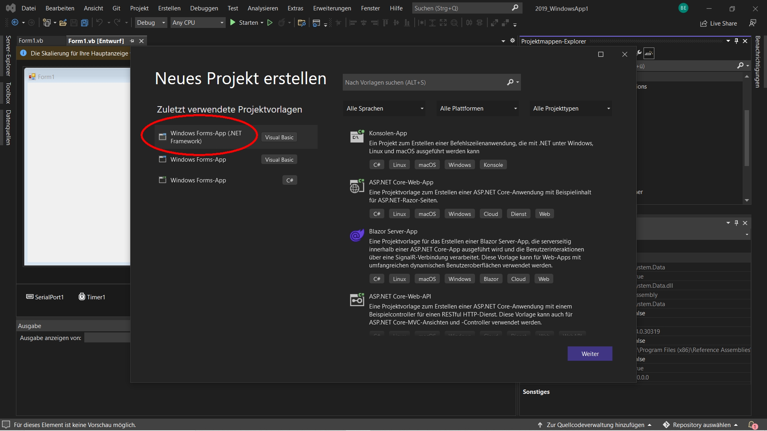The height and width of the screenshot is (431, 767).
Task: Maximize the Neues Projekt erstellen dialog
Action: (x=600, y=54)
